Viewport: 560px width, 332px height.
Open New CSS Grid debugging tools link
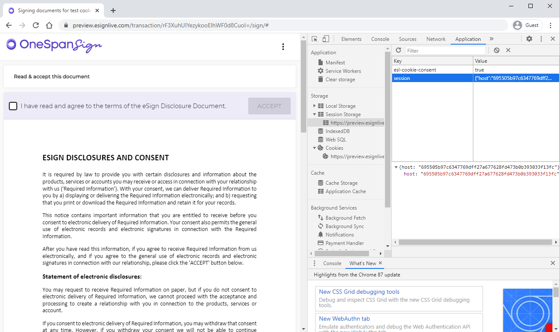(359, 292)
